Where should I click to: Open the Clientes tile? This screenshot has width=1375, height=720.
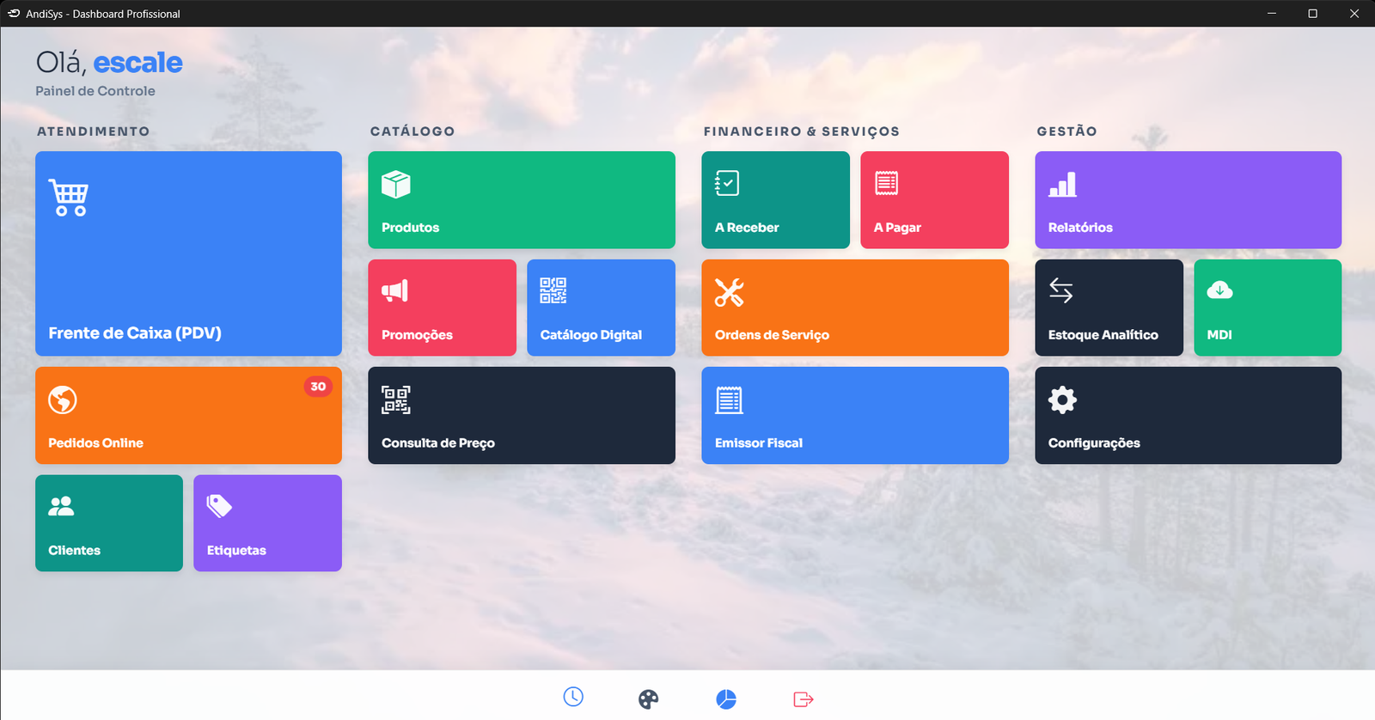pos(109,523)
